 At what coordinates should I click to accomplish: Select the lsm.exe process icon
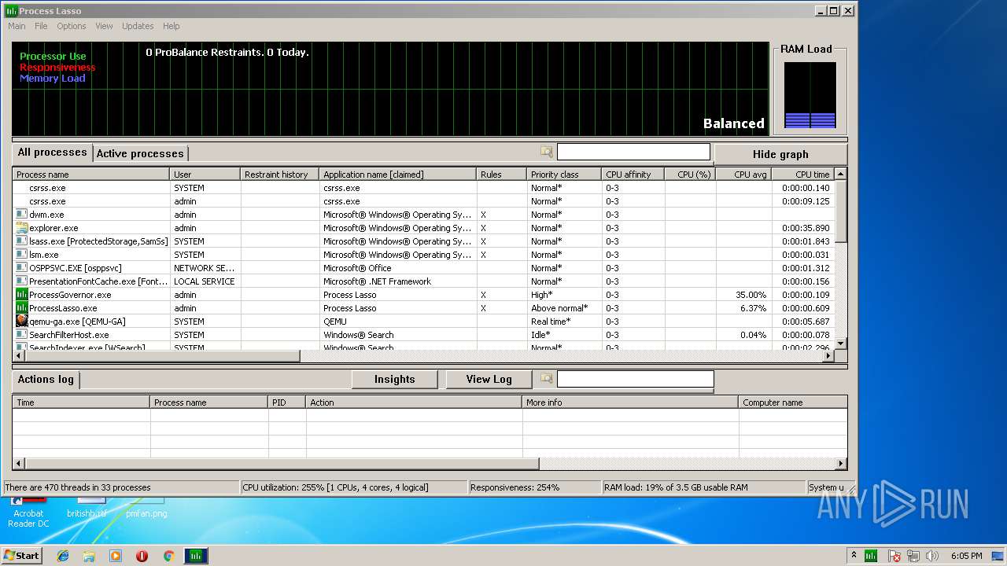(21, 255)
